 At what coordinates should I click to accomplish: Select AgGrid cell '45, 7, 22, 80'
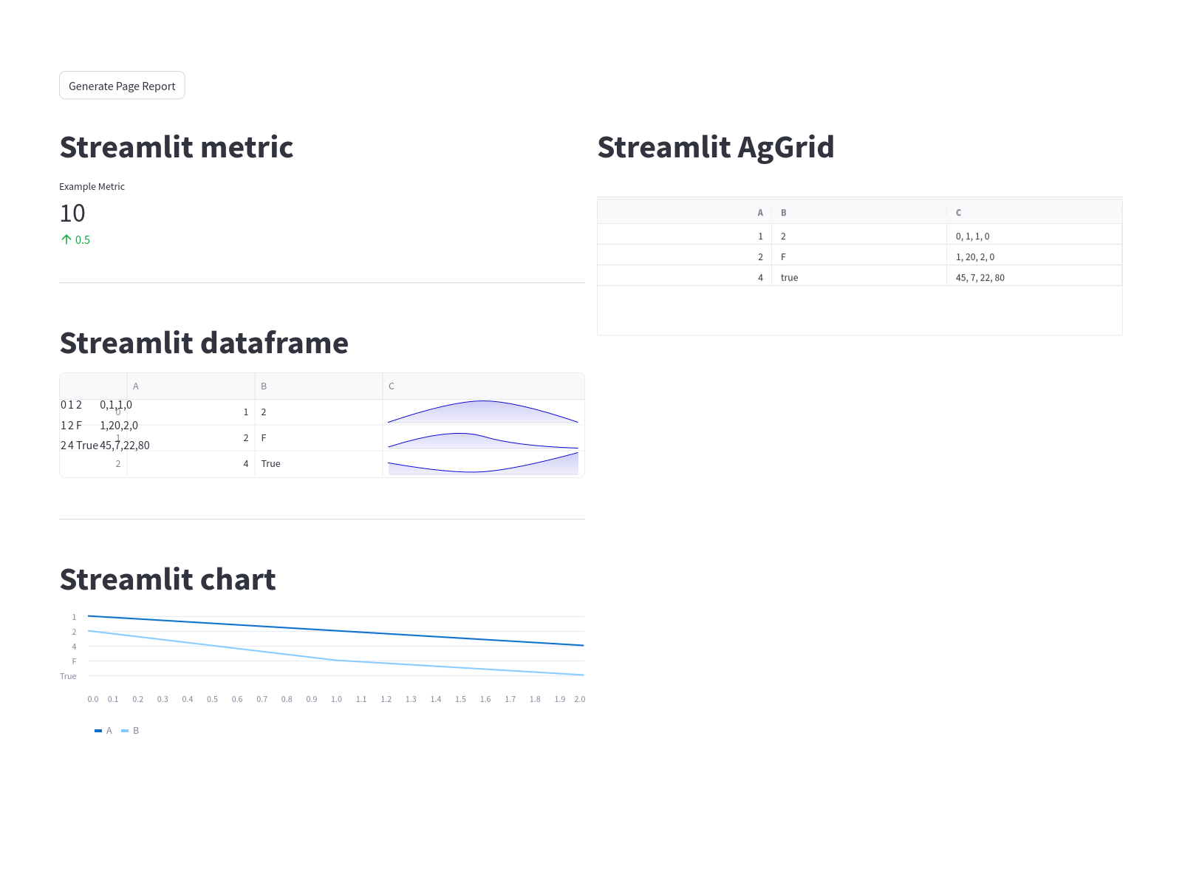point(1034,278)
